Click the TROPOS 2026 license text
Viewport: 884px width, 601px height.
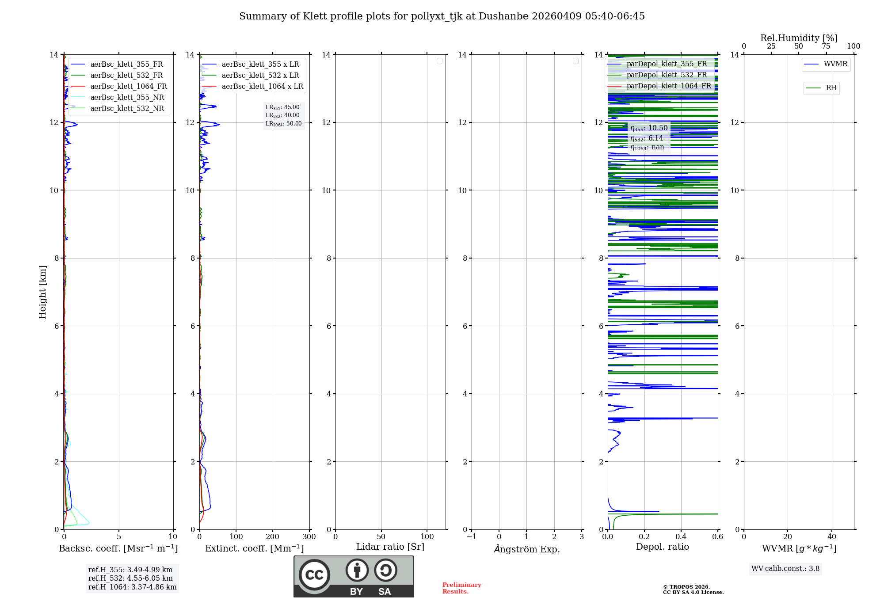pos(693,590)
